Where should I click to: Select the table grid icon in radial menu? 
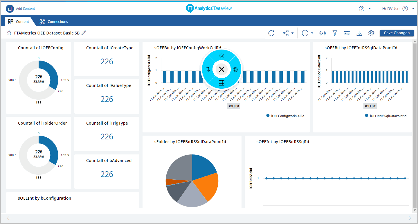[221, 83]
